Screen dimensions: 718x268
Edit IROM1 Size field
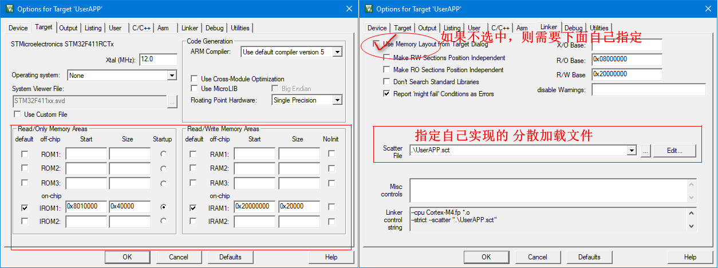130,207
